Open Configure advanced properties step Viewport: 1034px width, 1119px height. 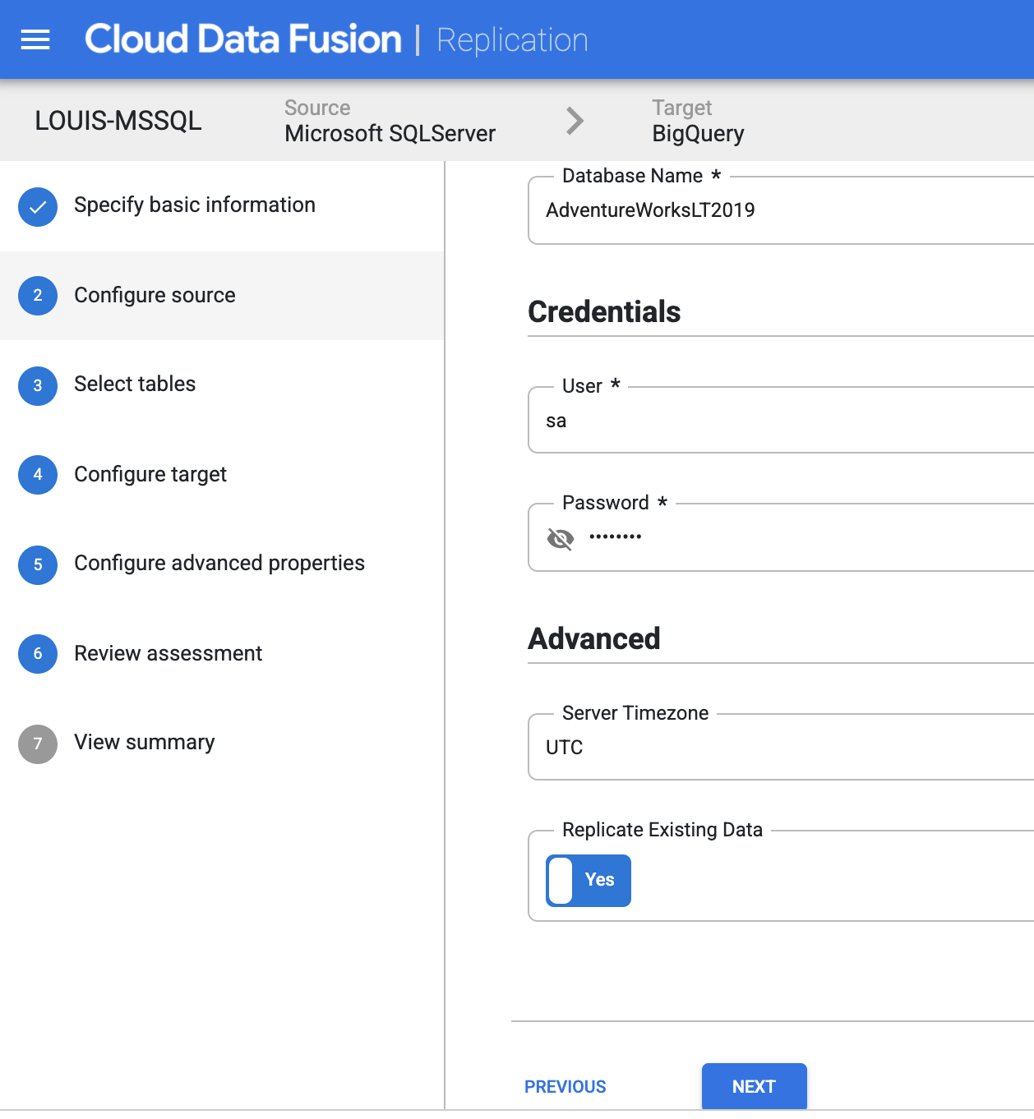tap(219, 563)
